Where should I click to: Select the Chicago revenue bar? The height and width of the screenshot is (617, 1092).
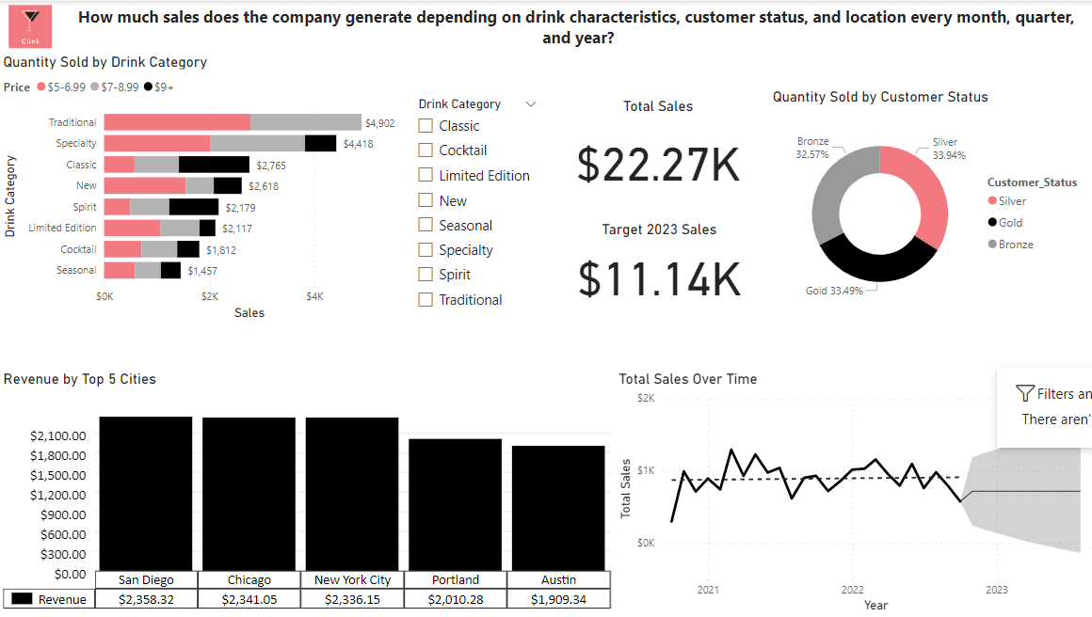click(249, 495)
